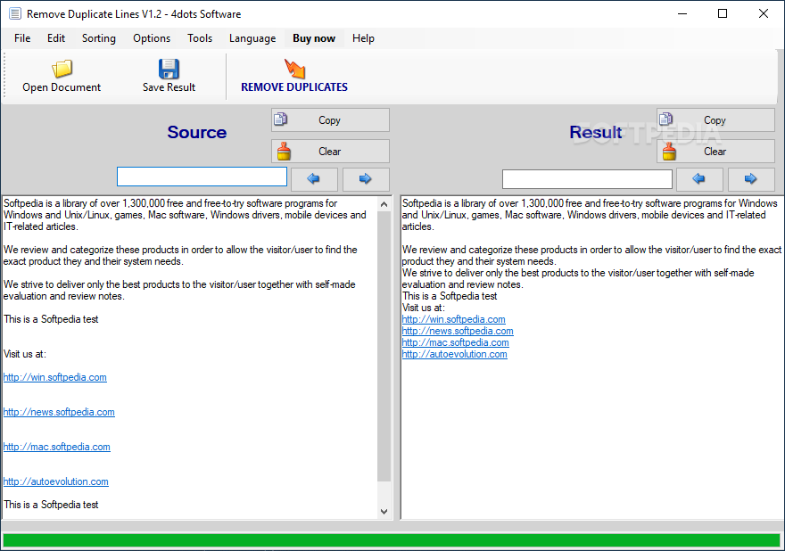
Task: Click the Result previous (left arrow) search button
Action: 699,178
